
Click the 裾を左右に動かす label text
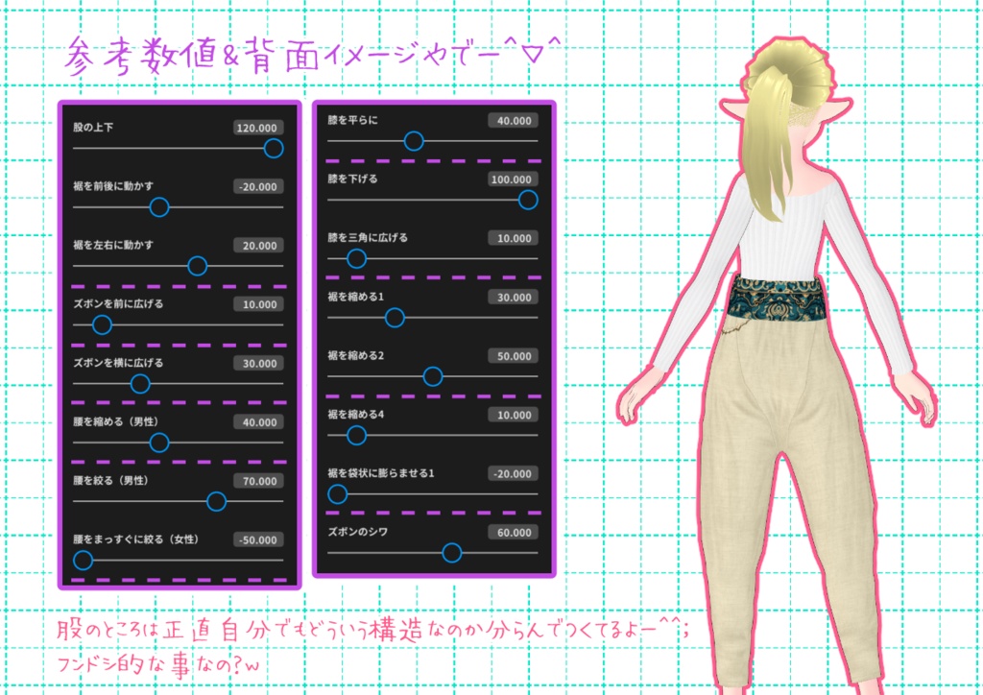[113, 245]
